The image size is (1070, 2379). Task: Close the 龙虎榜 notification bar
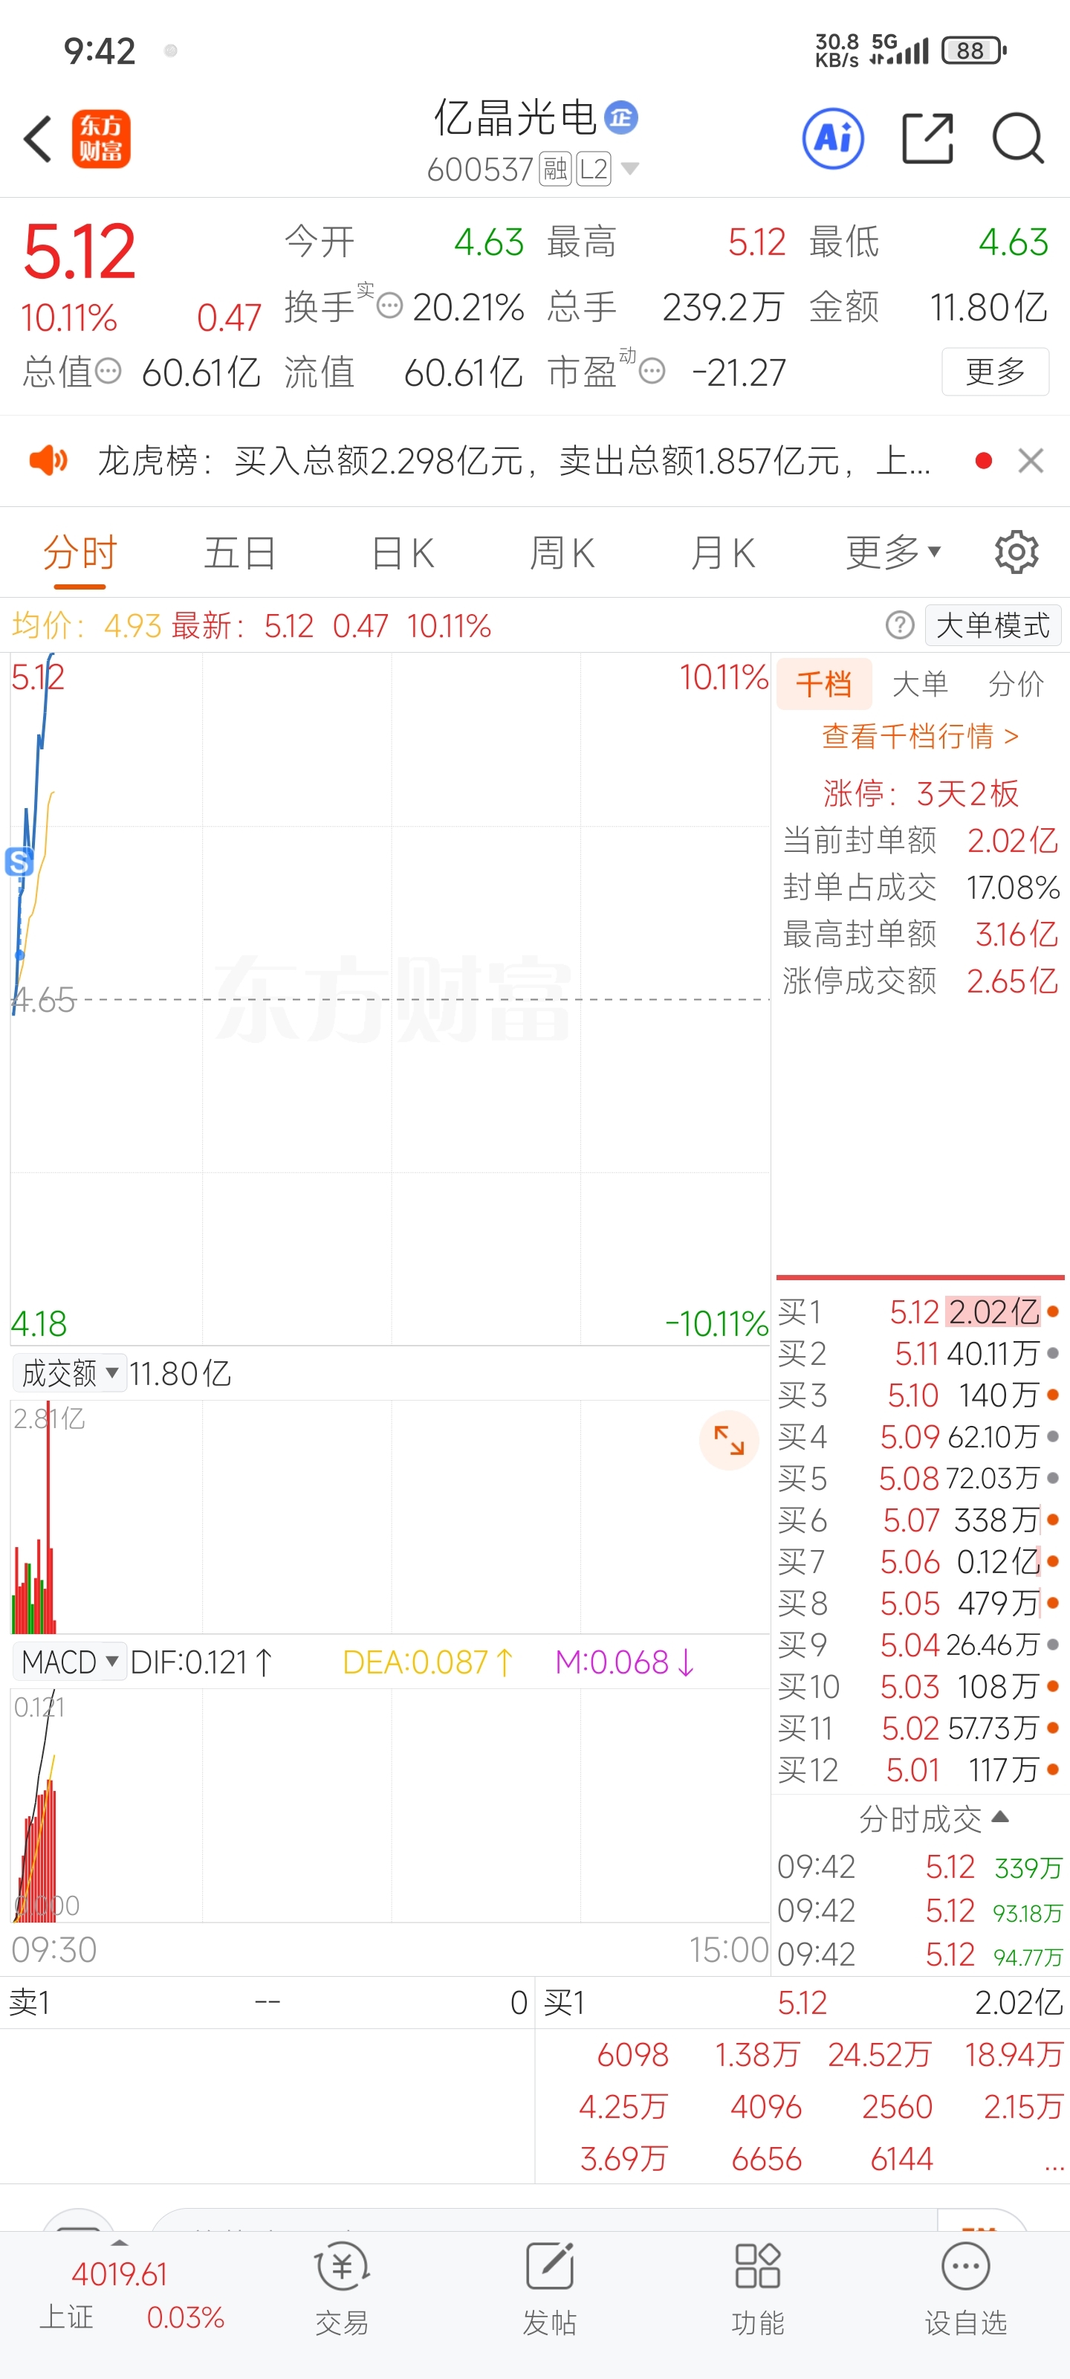coord(1031,460)
